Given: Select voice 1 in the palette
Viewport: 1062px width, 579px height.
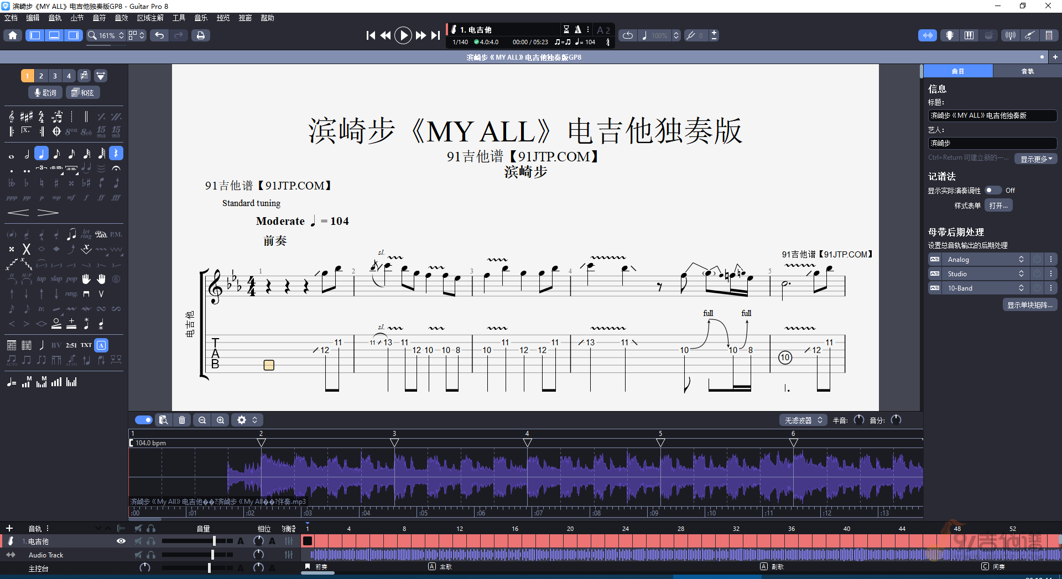Looking at the screenshot, I should pos(27,76).
